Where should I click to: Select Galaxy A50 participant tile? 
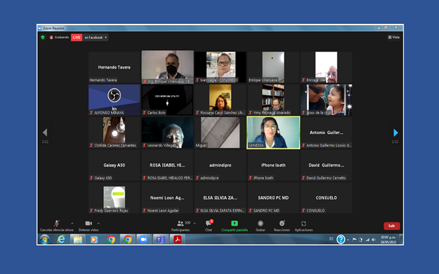tap(114, 165)
